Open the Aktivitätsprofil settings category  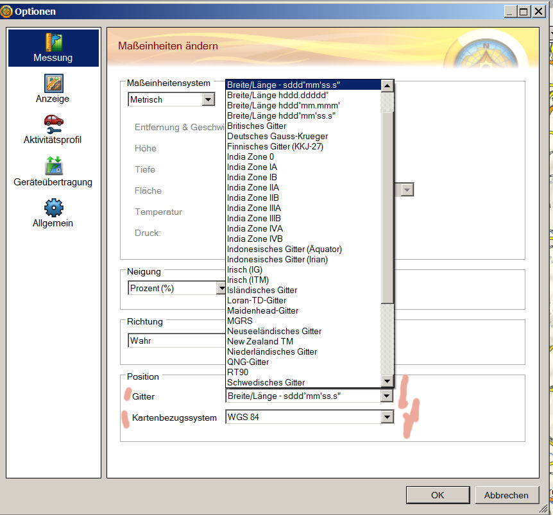[x=53, y=130]
